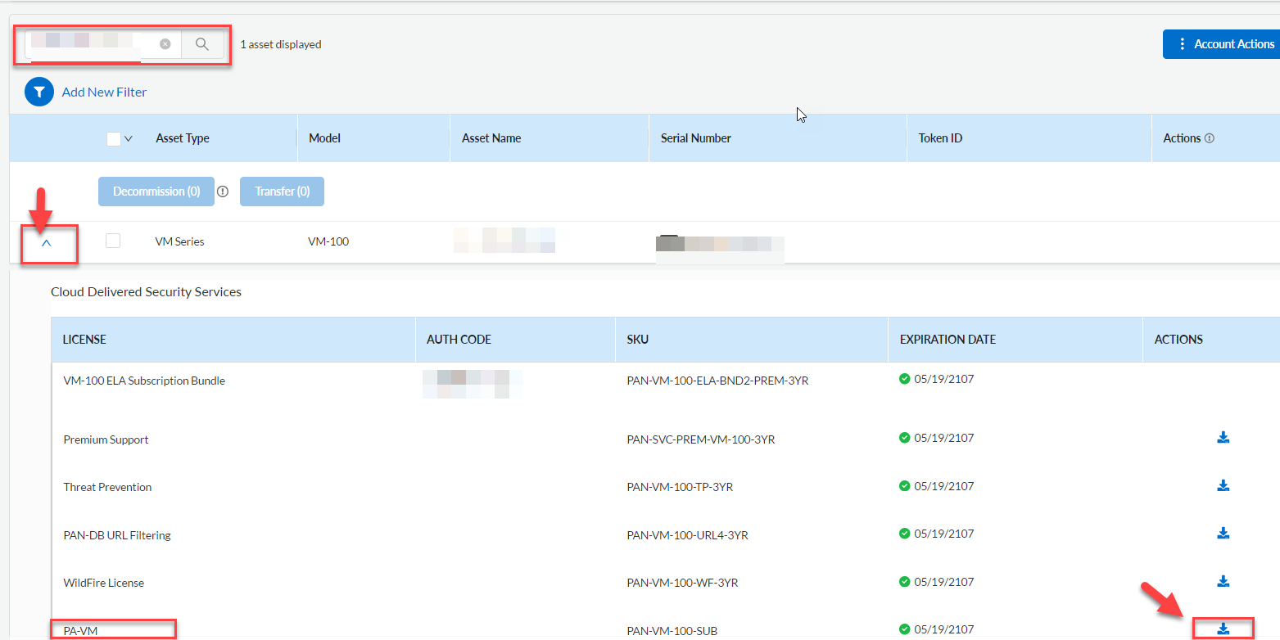The width and height of the screenshot is (1280, 640).
Task: Click the filter funnel icon
Action: point(39,92)
